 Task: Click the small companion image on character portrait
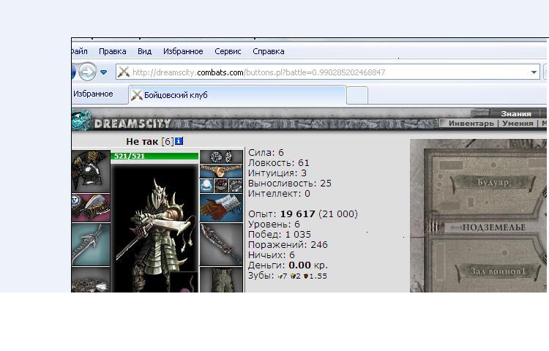[184, 282]
